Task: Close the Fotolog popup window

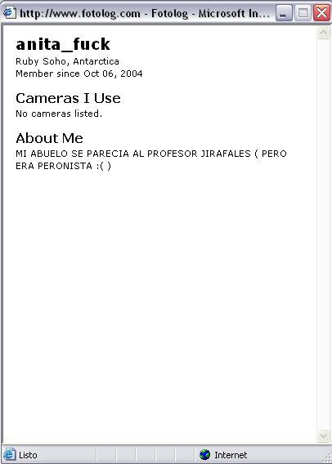Action: point(321,13)
